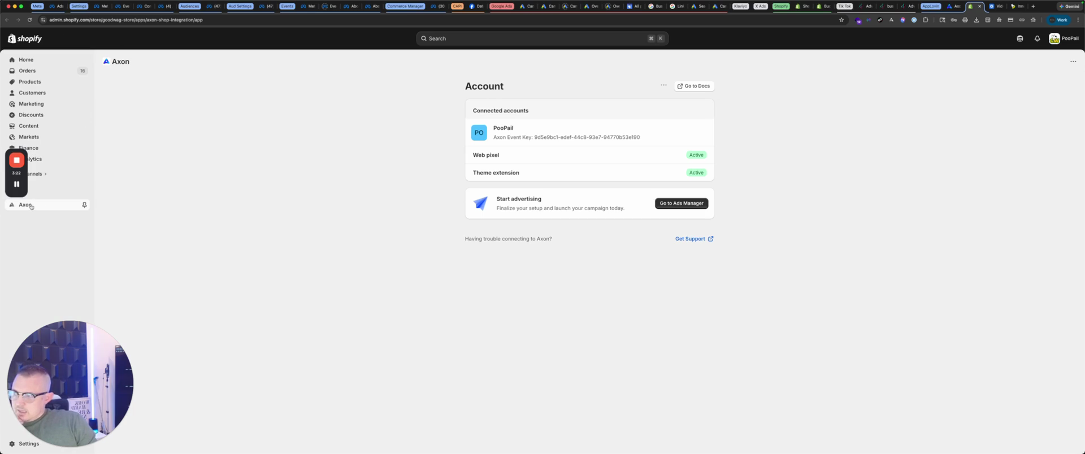Open Customers in sidebar
Screen dimensions: 1085x454
[32, 93]
